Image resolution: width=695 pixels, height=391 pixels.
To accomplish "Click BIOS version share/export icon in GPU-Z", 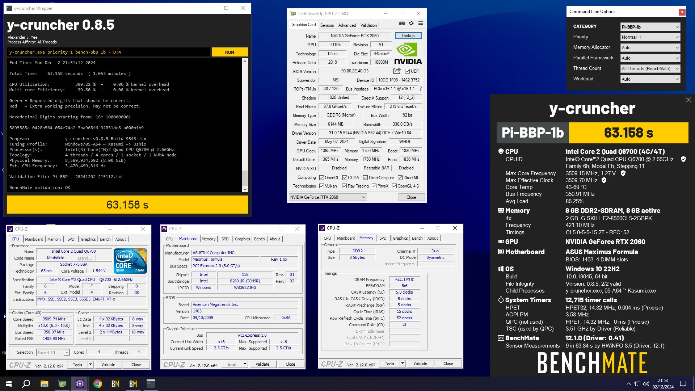I will click(397, 71).
